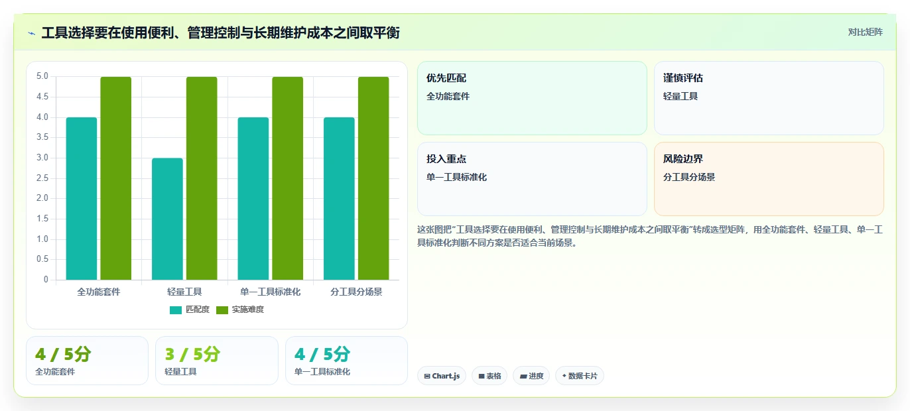Select the green 实施难度 bar for 分工具分场景

point(373,178)
